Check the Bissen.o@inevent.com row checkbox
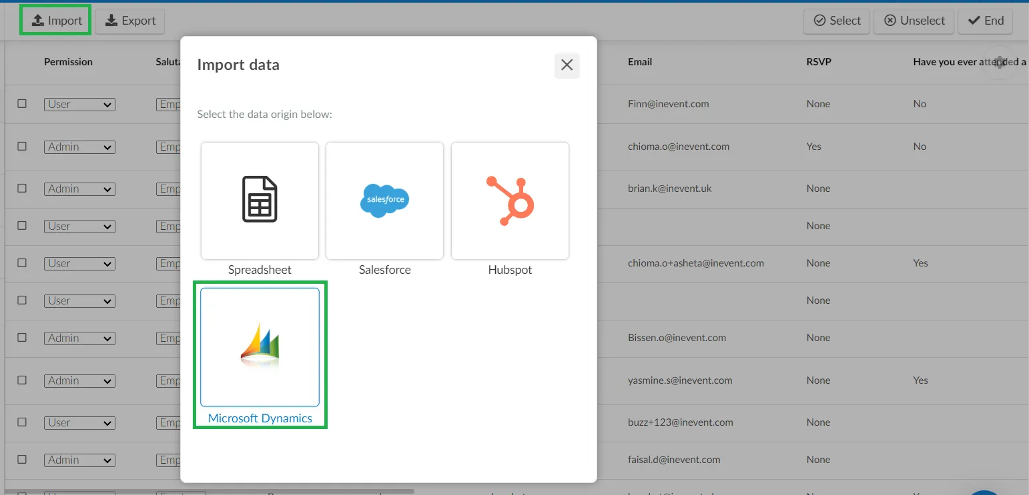 pos(22,338)
